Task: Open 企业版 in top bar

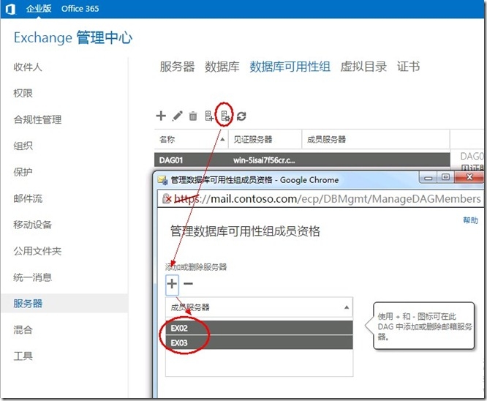Action: [39, 9]
